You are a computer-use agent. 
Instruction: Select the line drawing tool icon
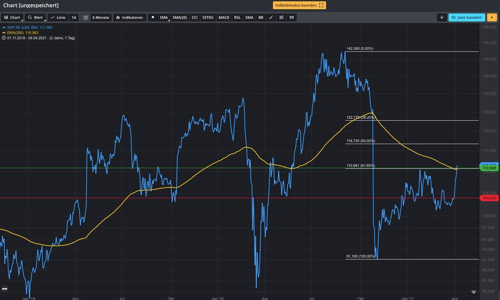pyautogui.click(x=271, y=17)
